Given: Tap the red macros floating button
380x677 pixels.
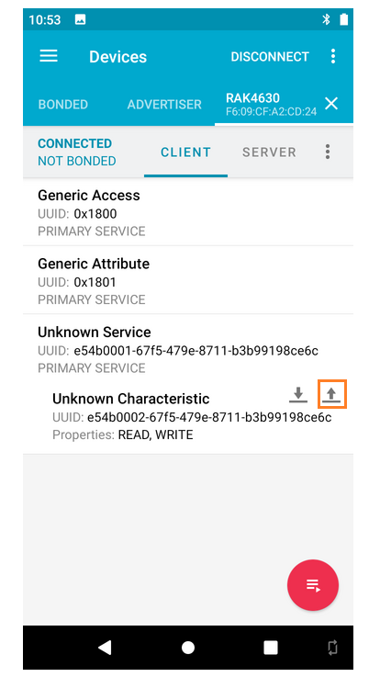Looking at the screenshot, I should click(x=313, y=585).
